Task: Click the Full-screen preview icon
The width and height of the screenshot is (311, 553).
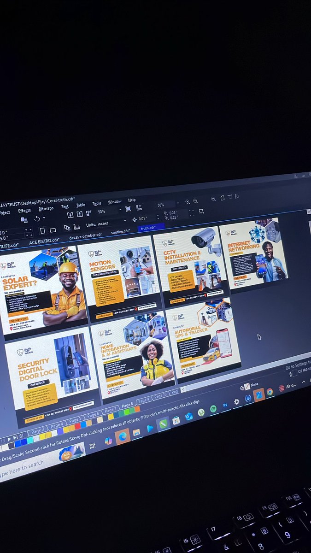Action: pyautogui.click(x=128, y=209)
